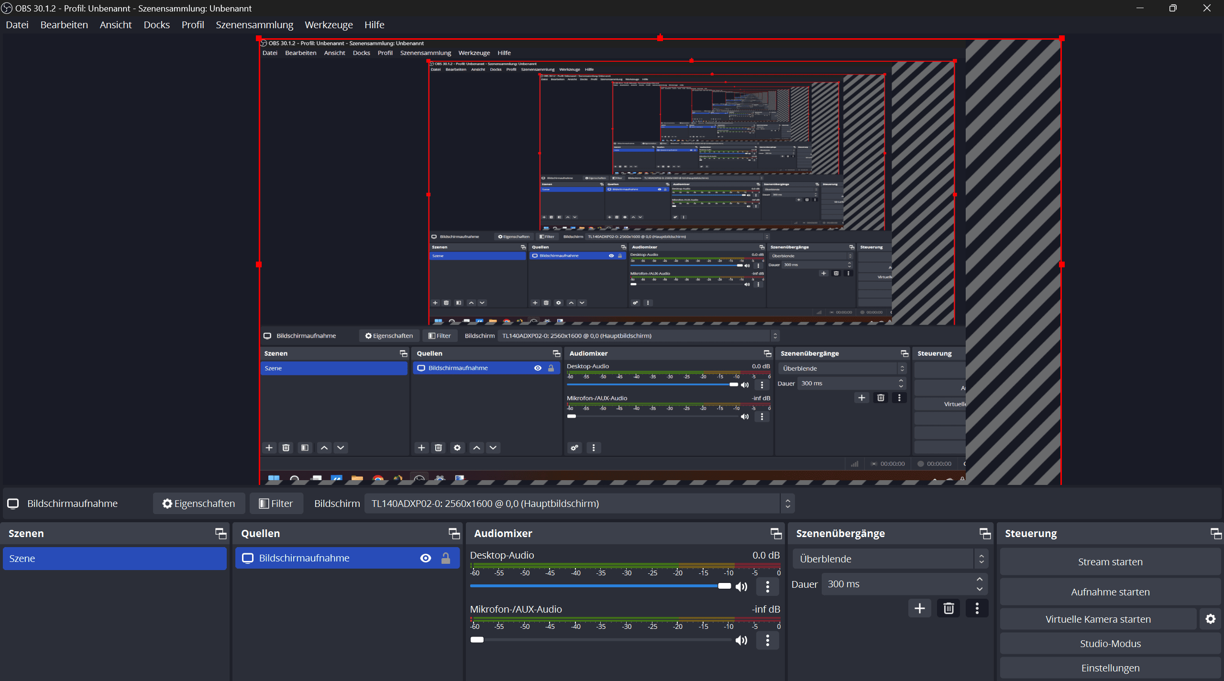This screenshot has width=1224, height=681.
Task: Undock the Szenen panel via float icon
Action: (x=221, y=533)
